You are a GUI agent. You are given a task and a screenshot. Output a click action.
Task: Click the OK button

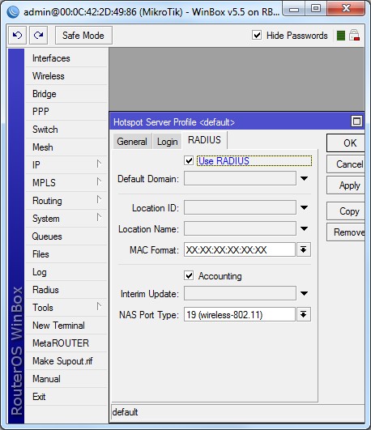point(346,143)
